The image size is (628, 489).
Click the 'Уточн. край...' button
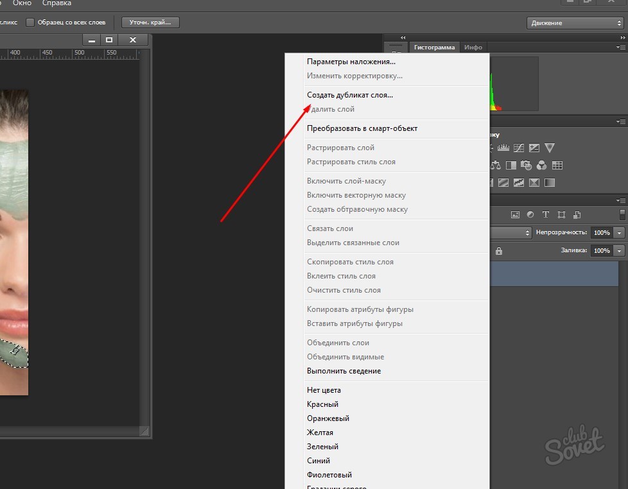150,23
